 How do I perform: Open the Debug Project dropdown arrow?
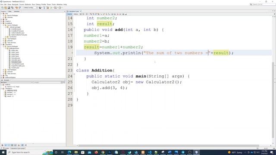click(x=57, y=8)
